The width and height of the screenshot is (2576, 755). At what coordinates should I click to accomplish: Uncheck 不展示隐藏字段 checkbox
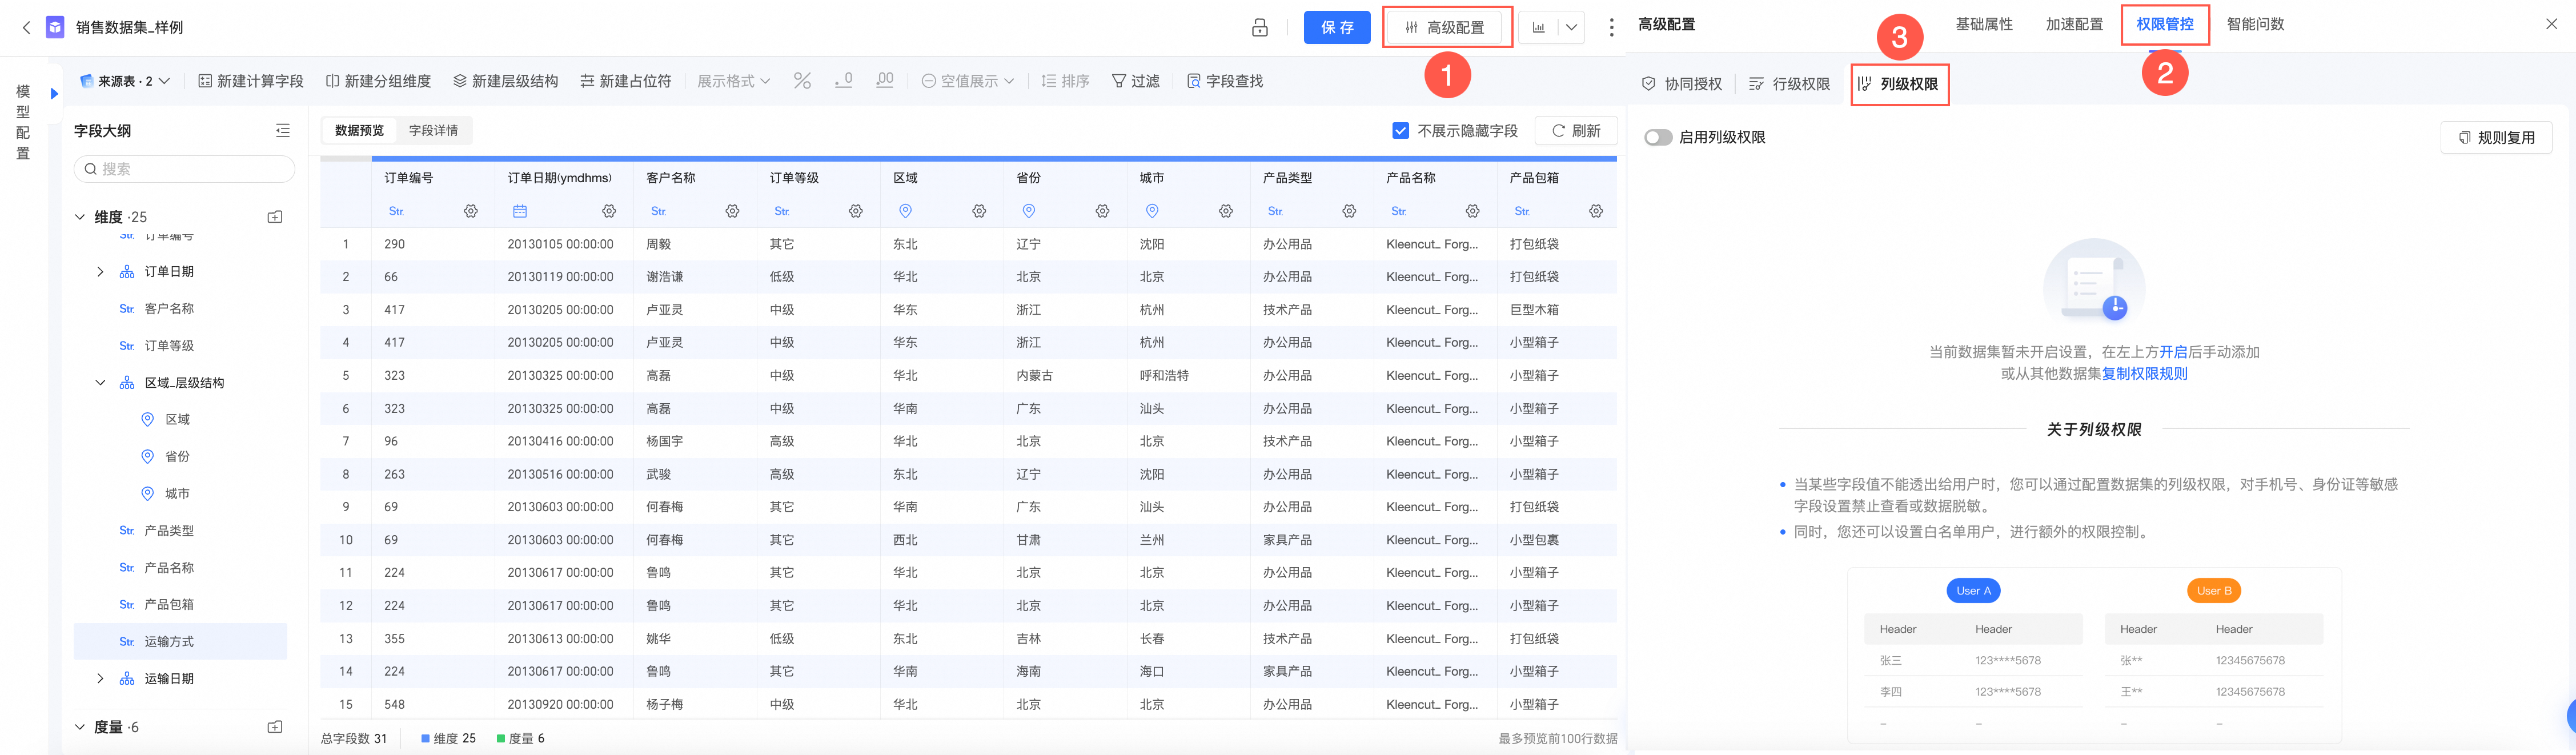click(1400, 131)
